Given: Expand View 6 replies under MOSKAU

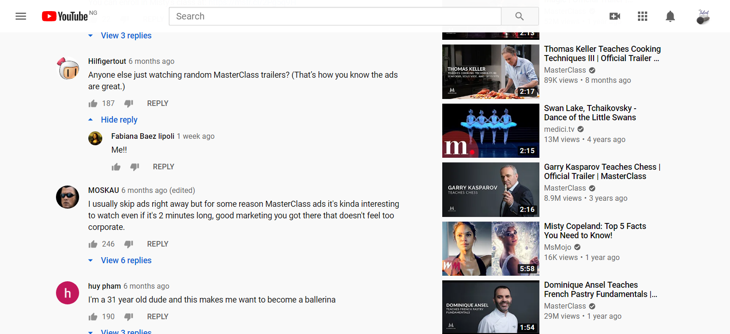Looking at the screenshot, I should 120,260.
